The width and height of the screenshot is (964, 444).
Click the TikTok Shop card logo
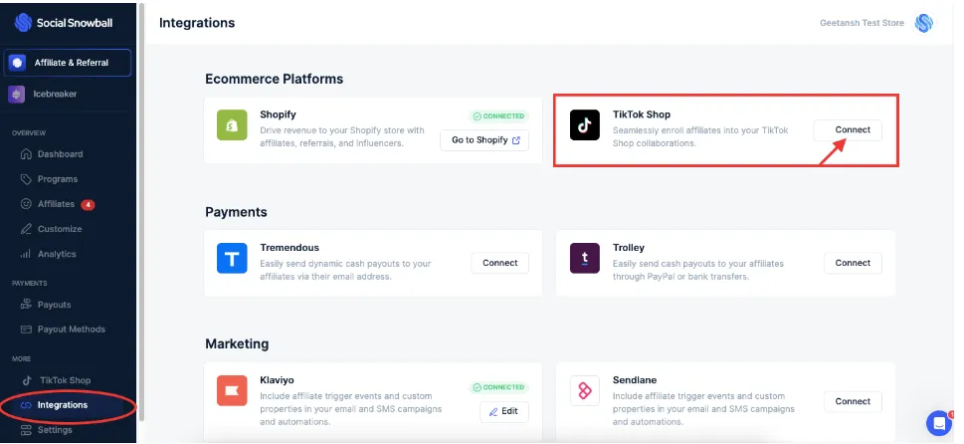click(585, 124)
